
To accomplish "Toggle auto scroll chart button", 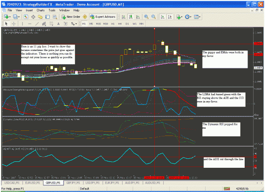I will [162, 17].
